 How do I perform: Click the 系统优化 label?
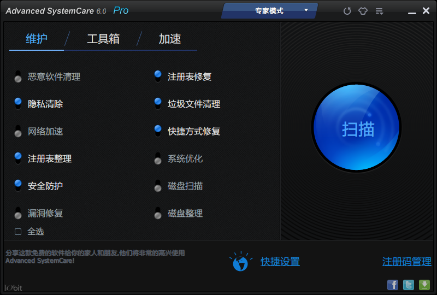tap(185, 158)
